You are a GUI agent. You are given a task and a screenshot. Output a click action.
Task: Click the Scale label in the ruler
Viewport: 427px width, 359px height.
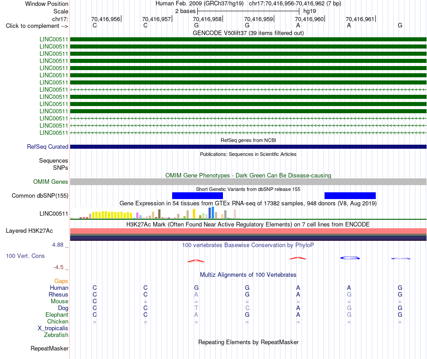click(61, 11)
